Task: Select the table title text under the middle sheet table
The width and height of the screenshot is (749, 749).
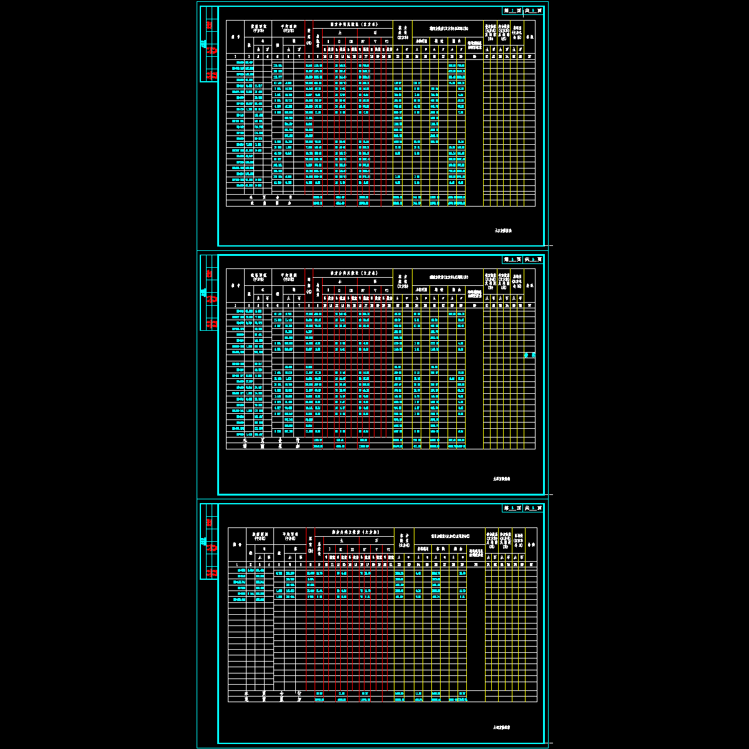Action: click(x=502, y=479)
